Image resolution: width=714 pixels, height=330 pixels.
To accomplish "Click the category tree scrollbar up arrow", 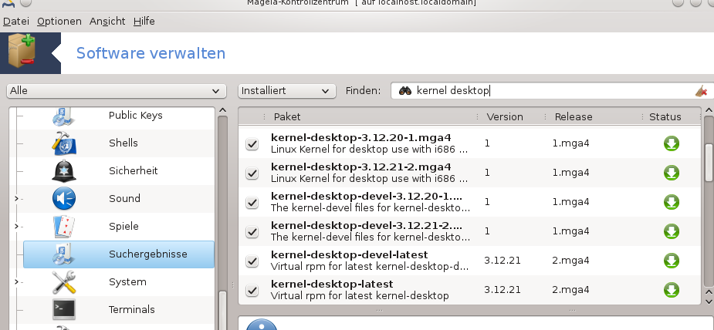I will pyautogui.click(x=222, y=110).
